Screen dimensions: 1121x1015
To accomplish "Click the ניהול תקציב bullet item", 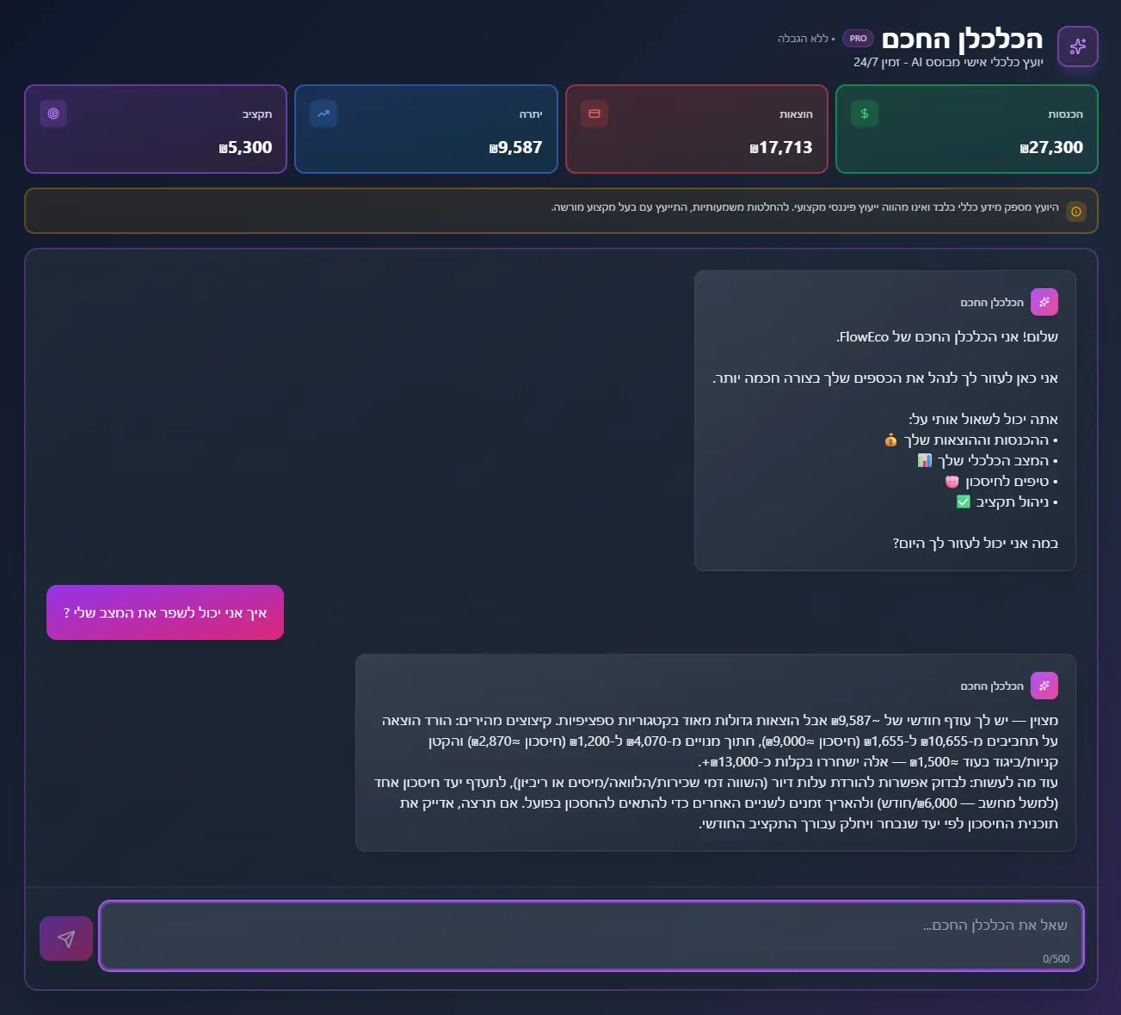I will (x=1012, y=501).
